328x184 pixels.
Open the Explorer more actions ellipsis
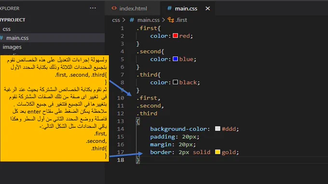93,8
